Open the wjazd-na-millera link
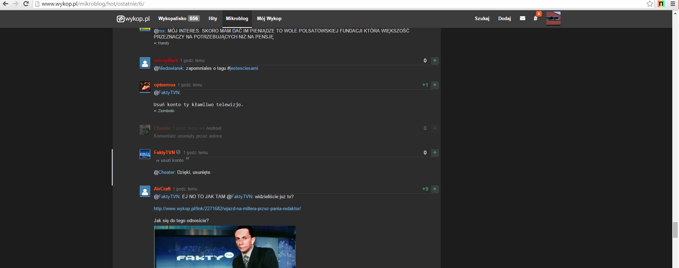 (227, 209)
